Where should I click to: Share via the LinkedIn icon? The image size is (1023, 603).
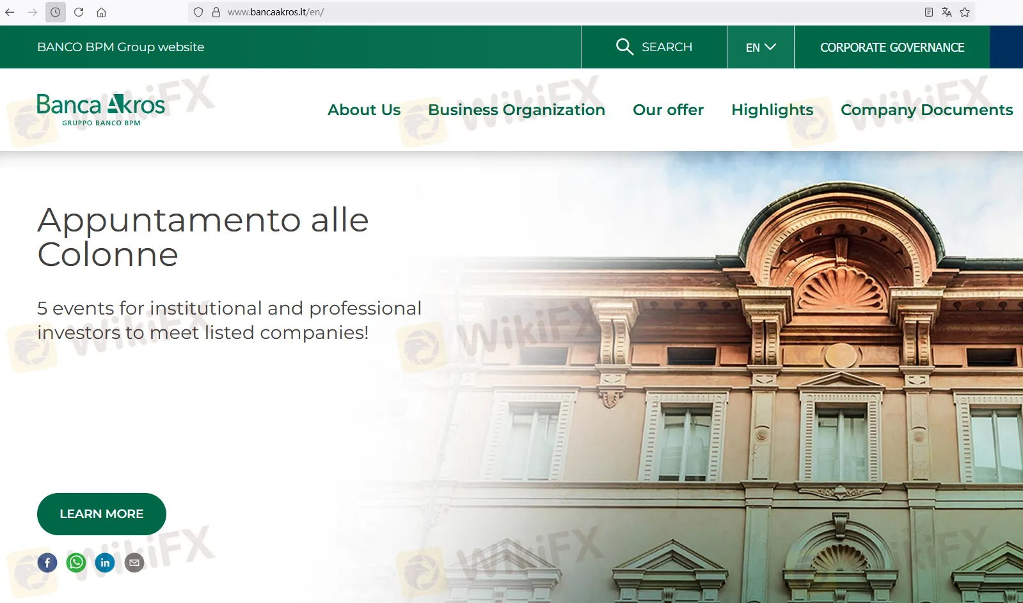105,563
